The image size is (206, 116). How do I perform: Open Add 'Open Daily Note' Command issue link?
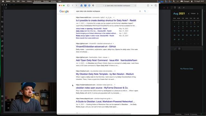[107, 60]
